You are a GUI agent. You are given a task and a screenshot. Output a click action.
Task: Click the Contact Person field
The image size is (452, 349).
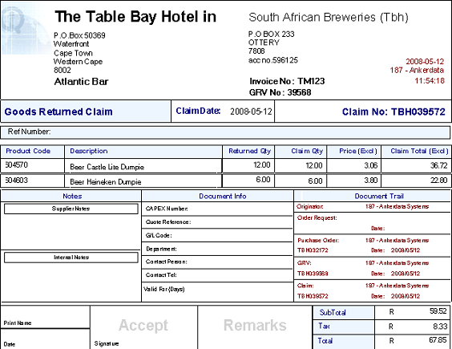point(217,262)
